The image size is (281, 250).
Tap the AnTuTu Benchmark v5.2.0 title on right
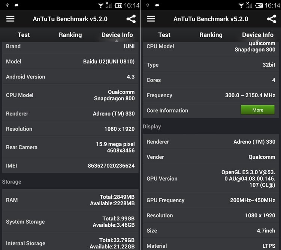click(x=211, y=19)
